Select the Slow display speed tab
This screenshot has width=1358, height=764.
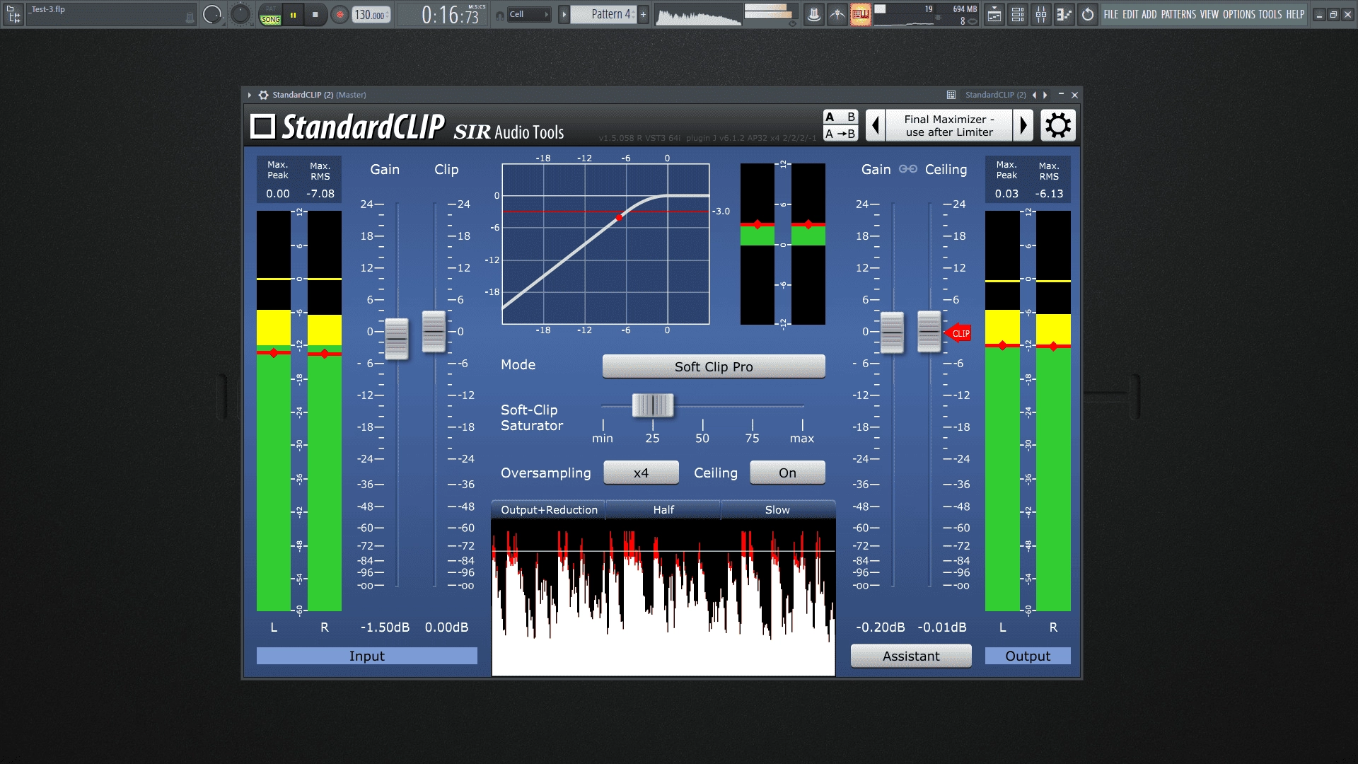pos(777,510)
